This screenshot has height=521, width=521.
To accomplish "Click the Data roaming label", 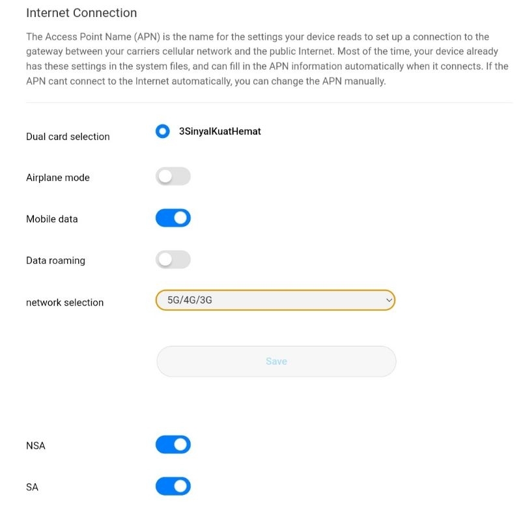I will point(55,260).
